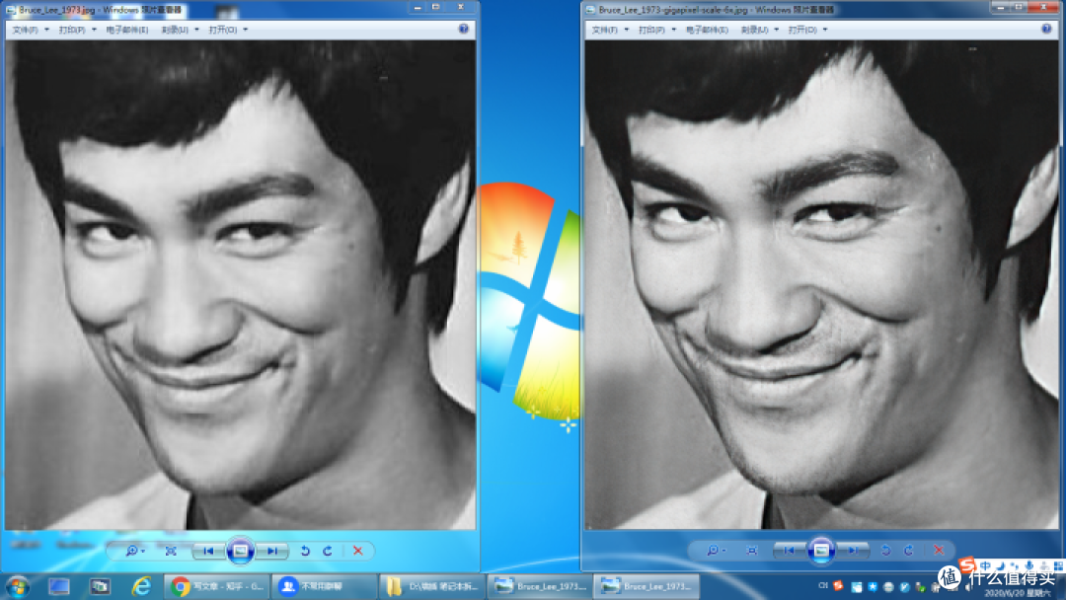Expand 打印 dropdown arrow in right viewer

[674, 30]
